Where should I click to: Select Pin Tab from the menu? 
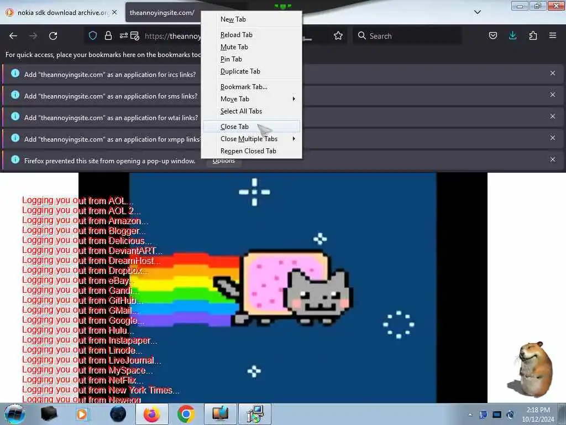pos(251,59)
